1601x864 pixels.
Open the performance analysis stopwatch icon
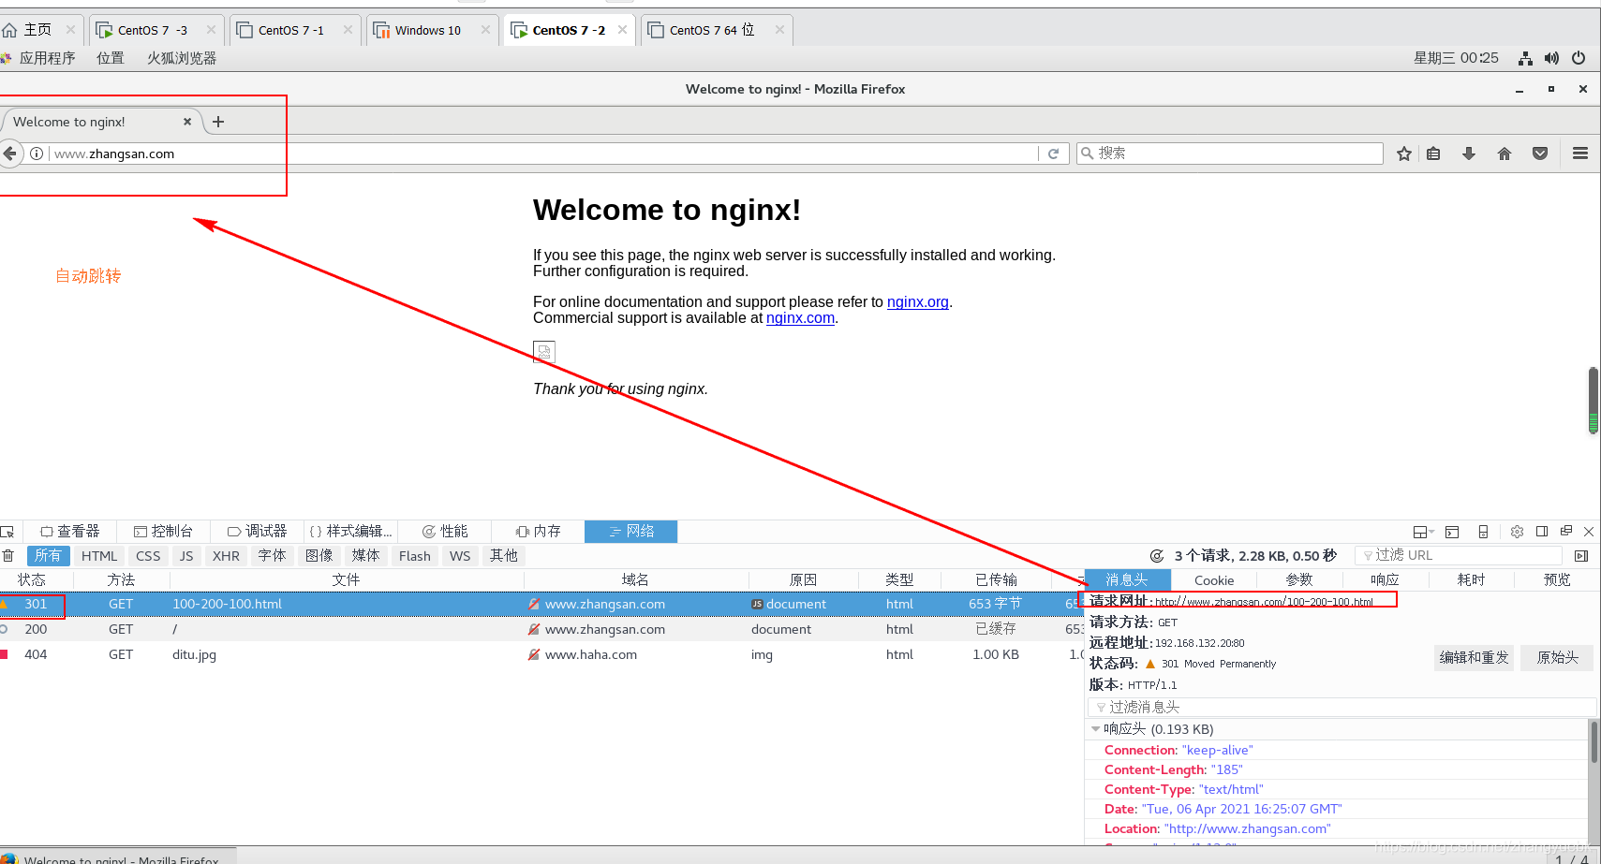pyautogui.click(x=1157, y=556)
